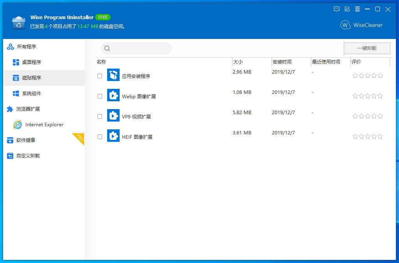399x263 pixels.
Task: Click the WiseCleaner link
Action: (x=362, y=25)
